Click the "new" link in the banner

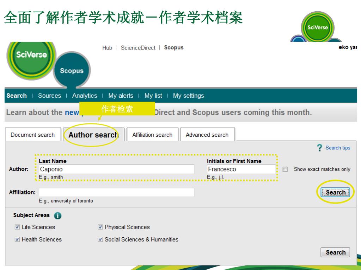tap(72, 112)
